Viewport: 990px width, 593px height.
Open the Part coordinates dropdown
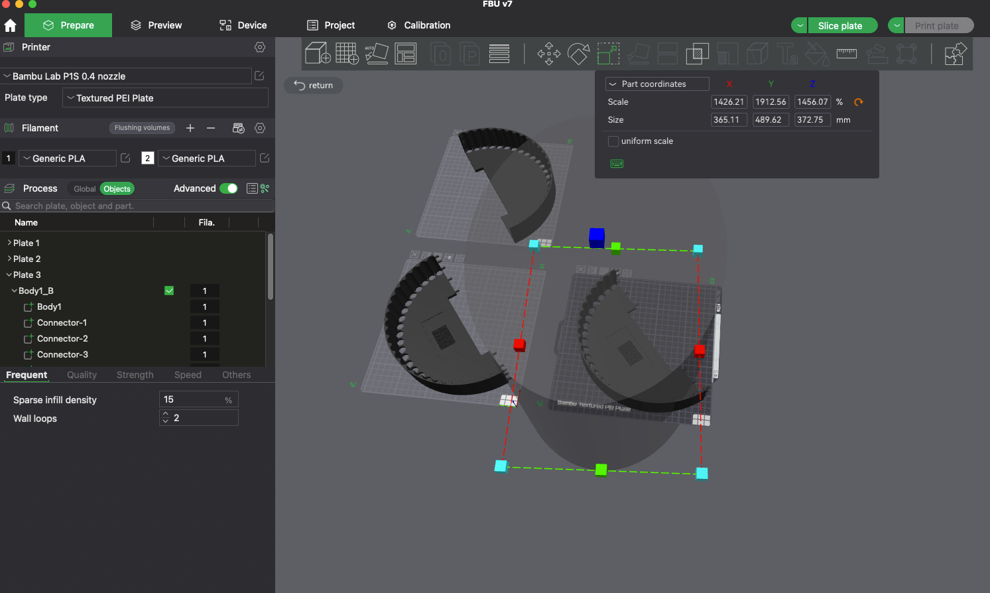657,84
